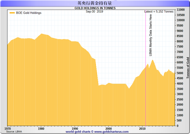Click the orange BOE Gold Holdings legend swatch

pyautogui.click(x=12, y=13)
